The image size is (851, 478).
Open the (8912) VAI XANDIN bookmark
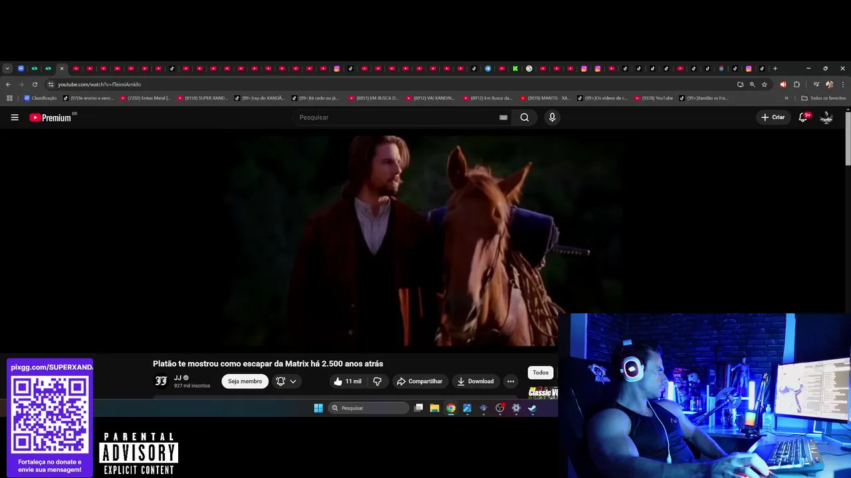point(431,98)
